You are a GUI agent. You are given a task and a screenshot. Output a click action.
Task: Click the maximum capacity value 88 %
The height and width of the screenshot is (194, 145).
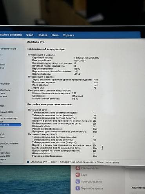point(75,99)
